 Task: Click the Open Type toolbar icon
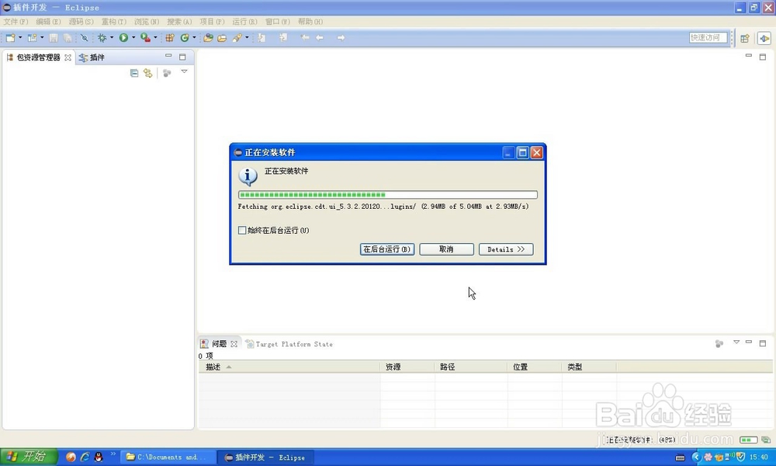point(208,37)
